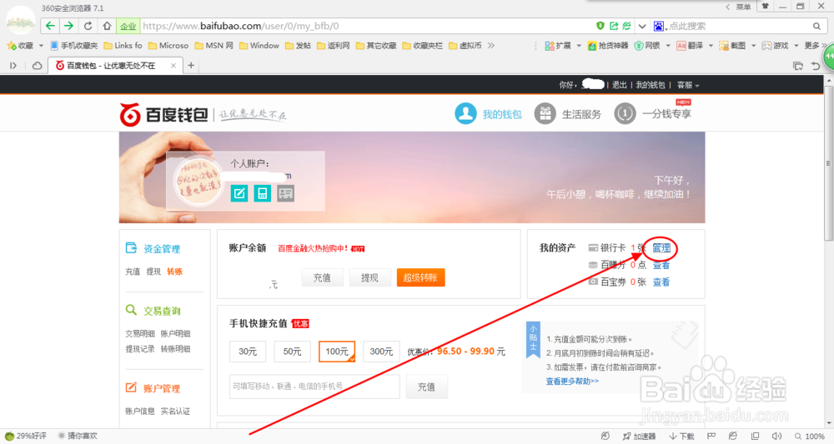Select the 30元 recharge amount

[248, 352]
